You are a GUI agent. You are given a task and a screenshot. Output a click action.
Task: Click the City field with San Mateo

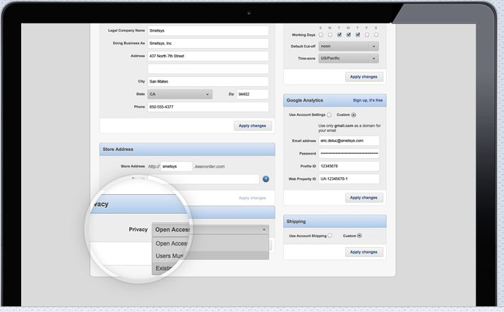[x=208, y=81]
